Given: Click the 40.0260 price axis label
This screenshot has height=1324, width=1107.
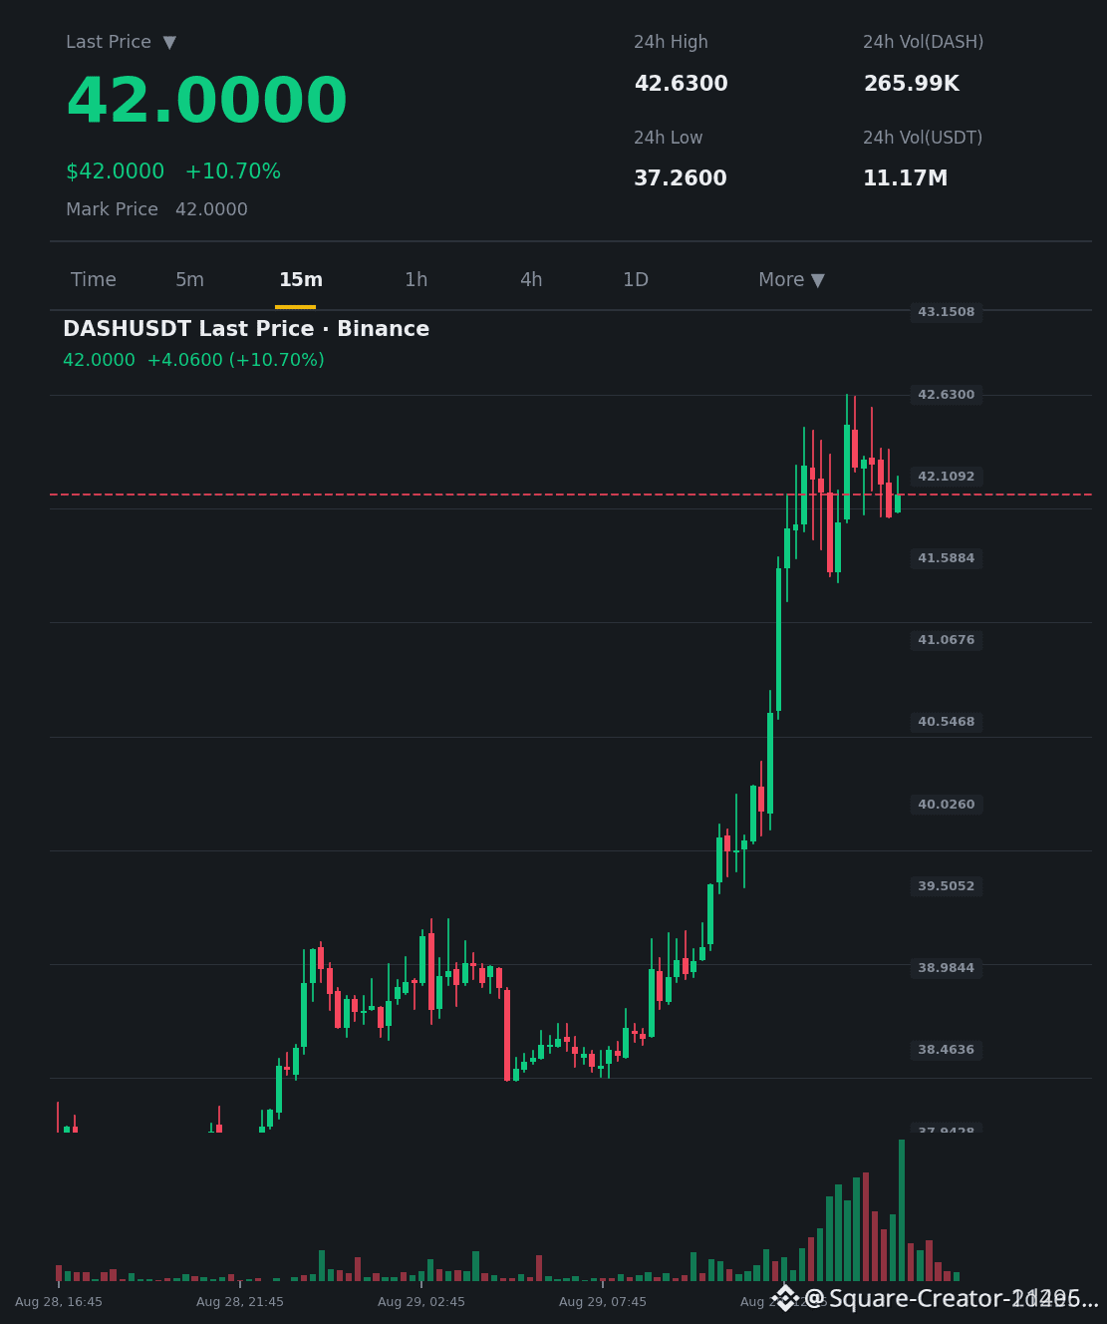Looking at the screenshot, I should point(947,805).
